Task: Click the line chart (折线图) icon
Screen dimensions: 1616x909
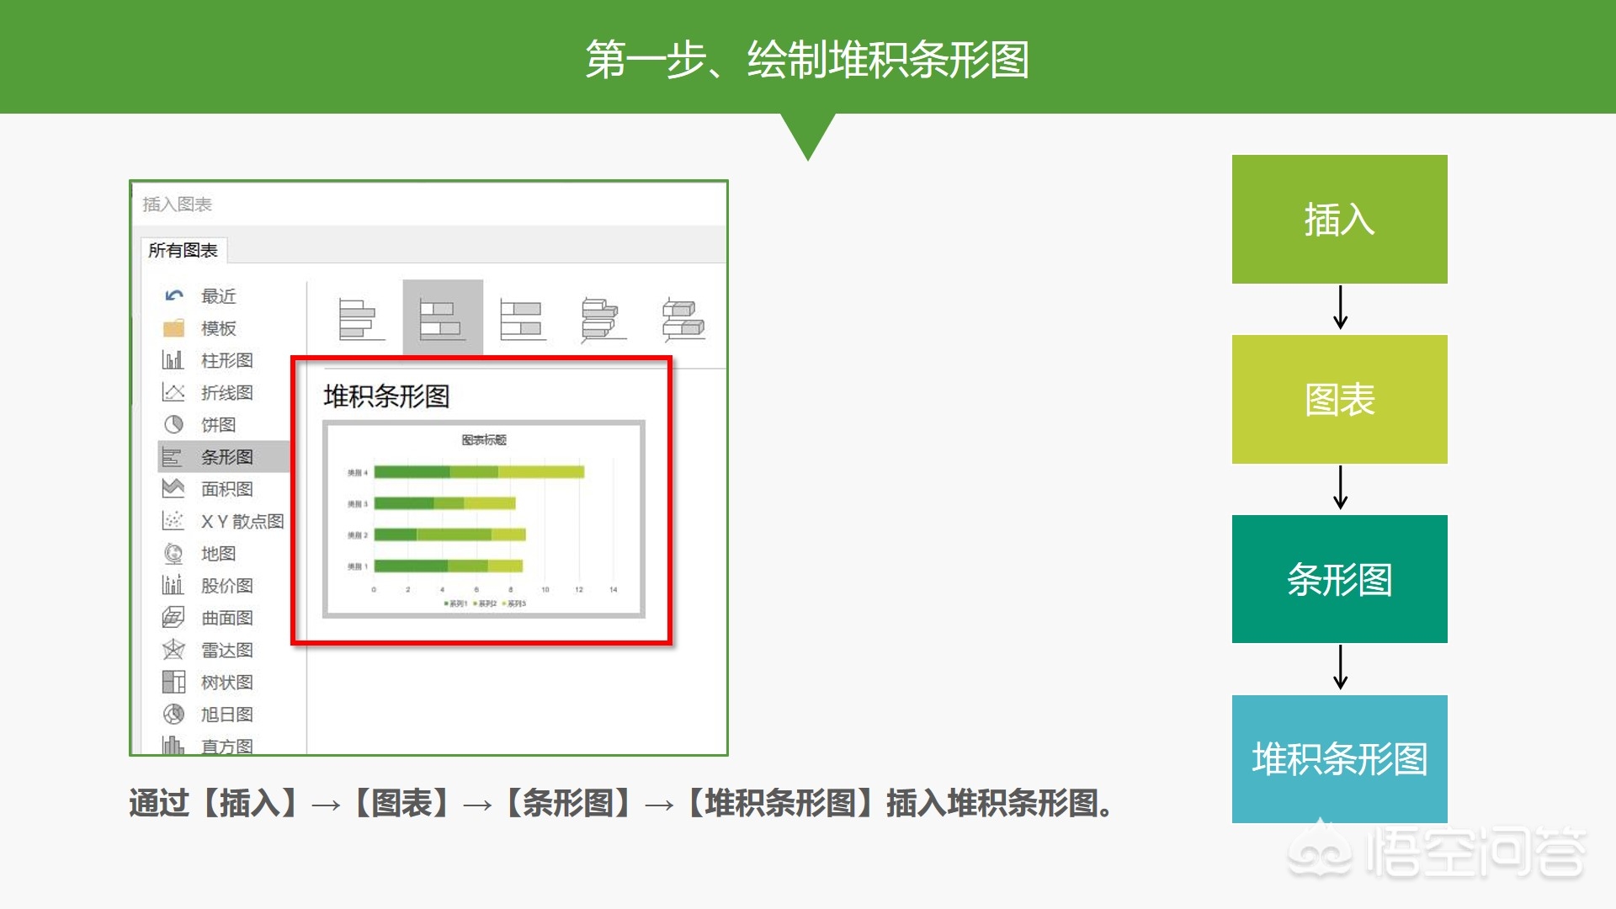Action: coord(173,392)
